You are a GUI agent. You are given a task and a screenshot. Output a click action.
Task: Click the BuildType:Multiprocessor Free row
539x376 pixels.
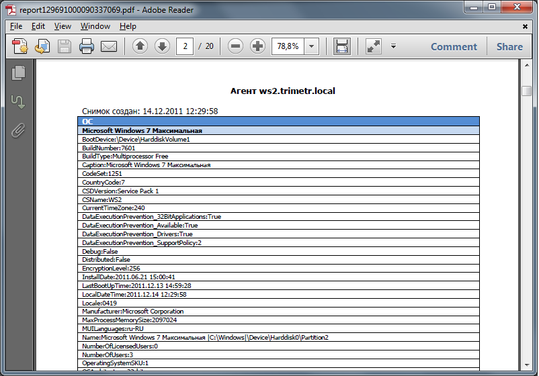278,156
